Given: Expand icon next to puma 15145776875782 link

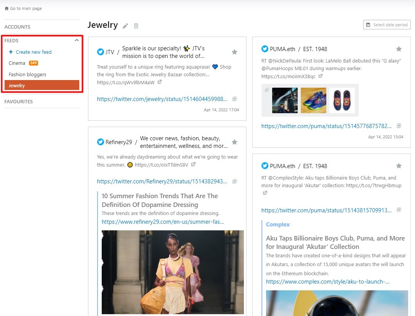Looking at the screenshot, I should point(399,126).
